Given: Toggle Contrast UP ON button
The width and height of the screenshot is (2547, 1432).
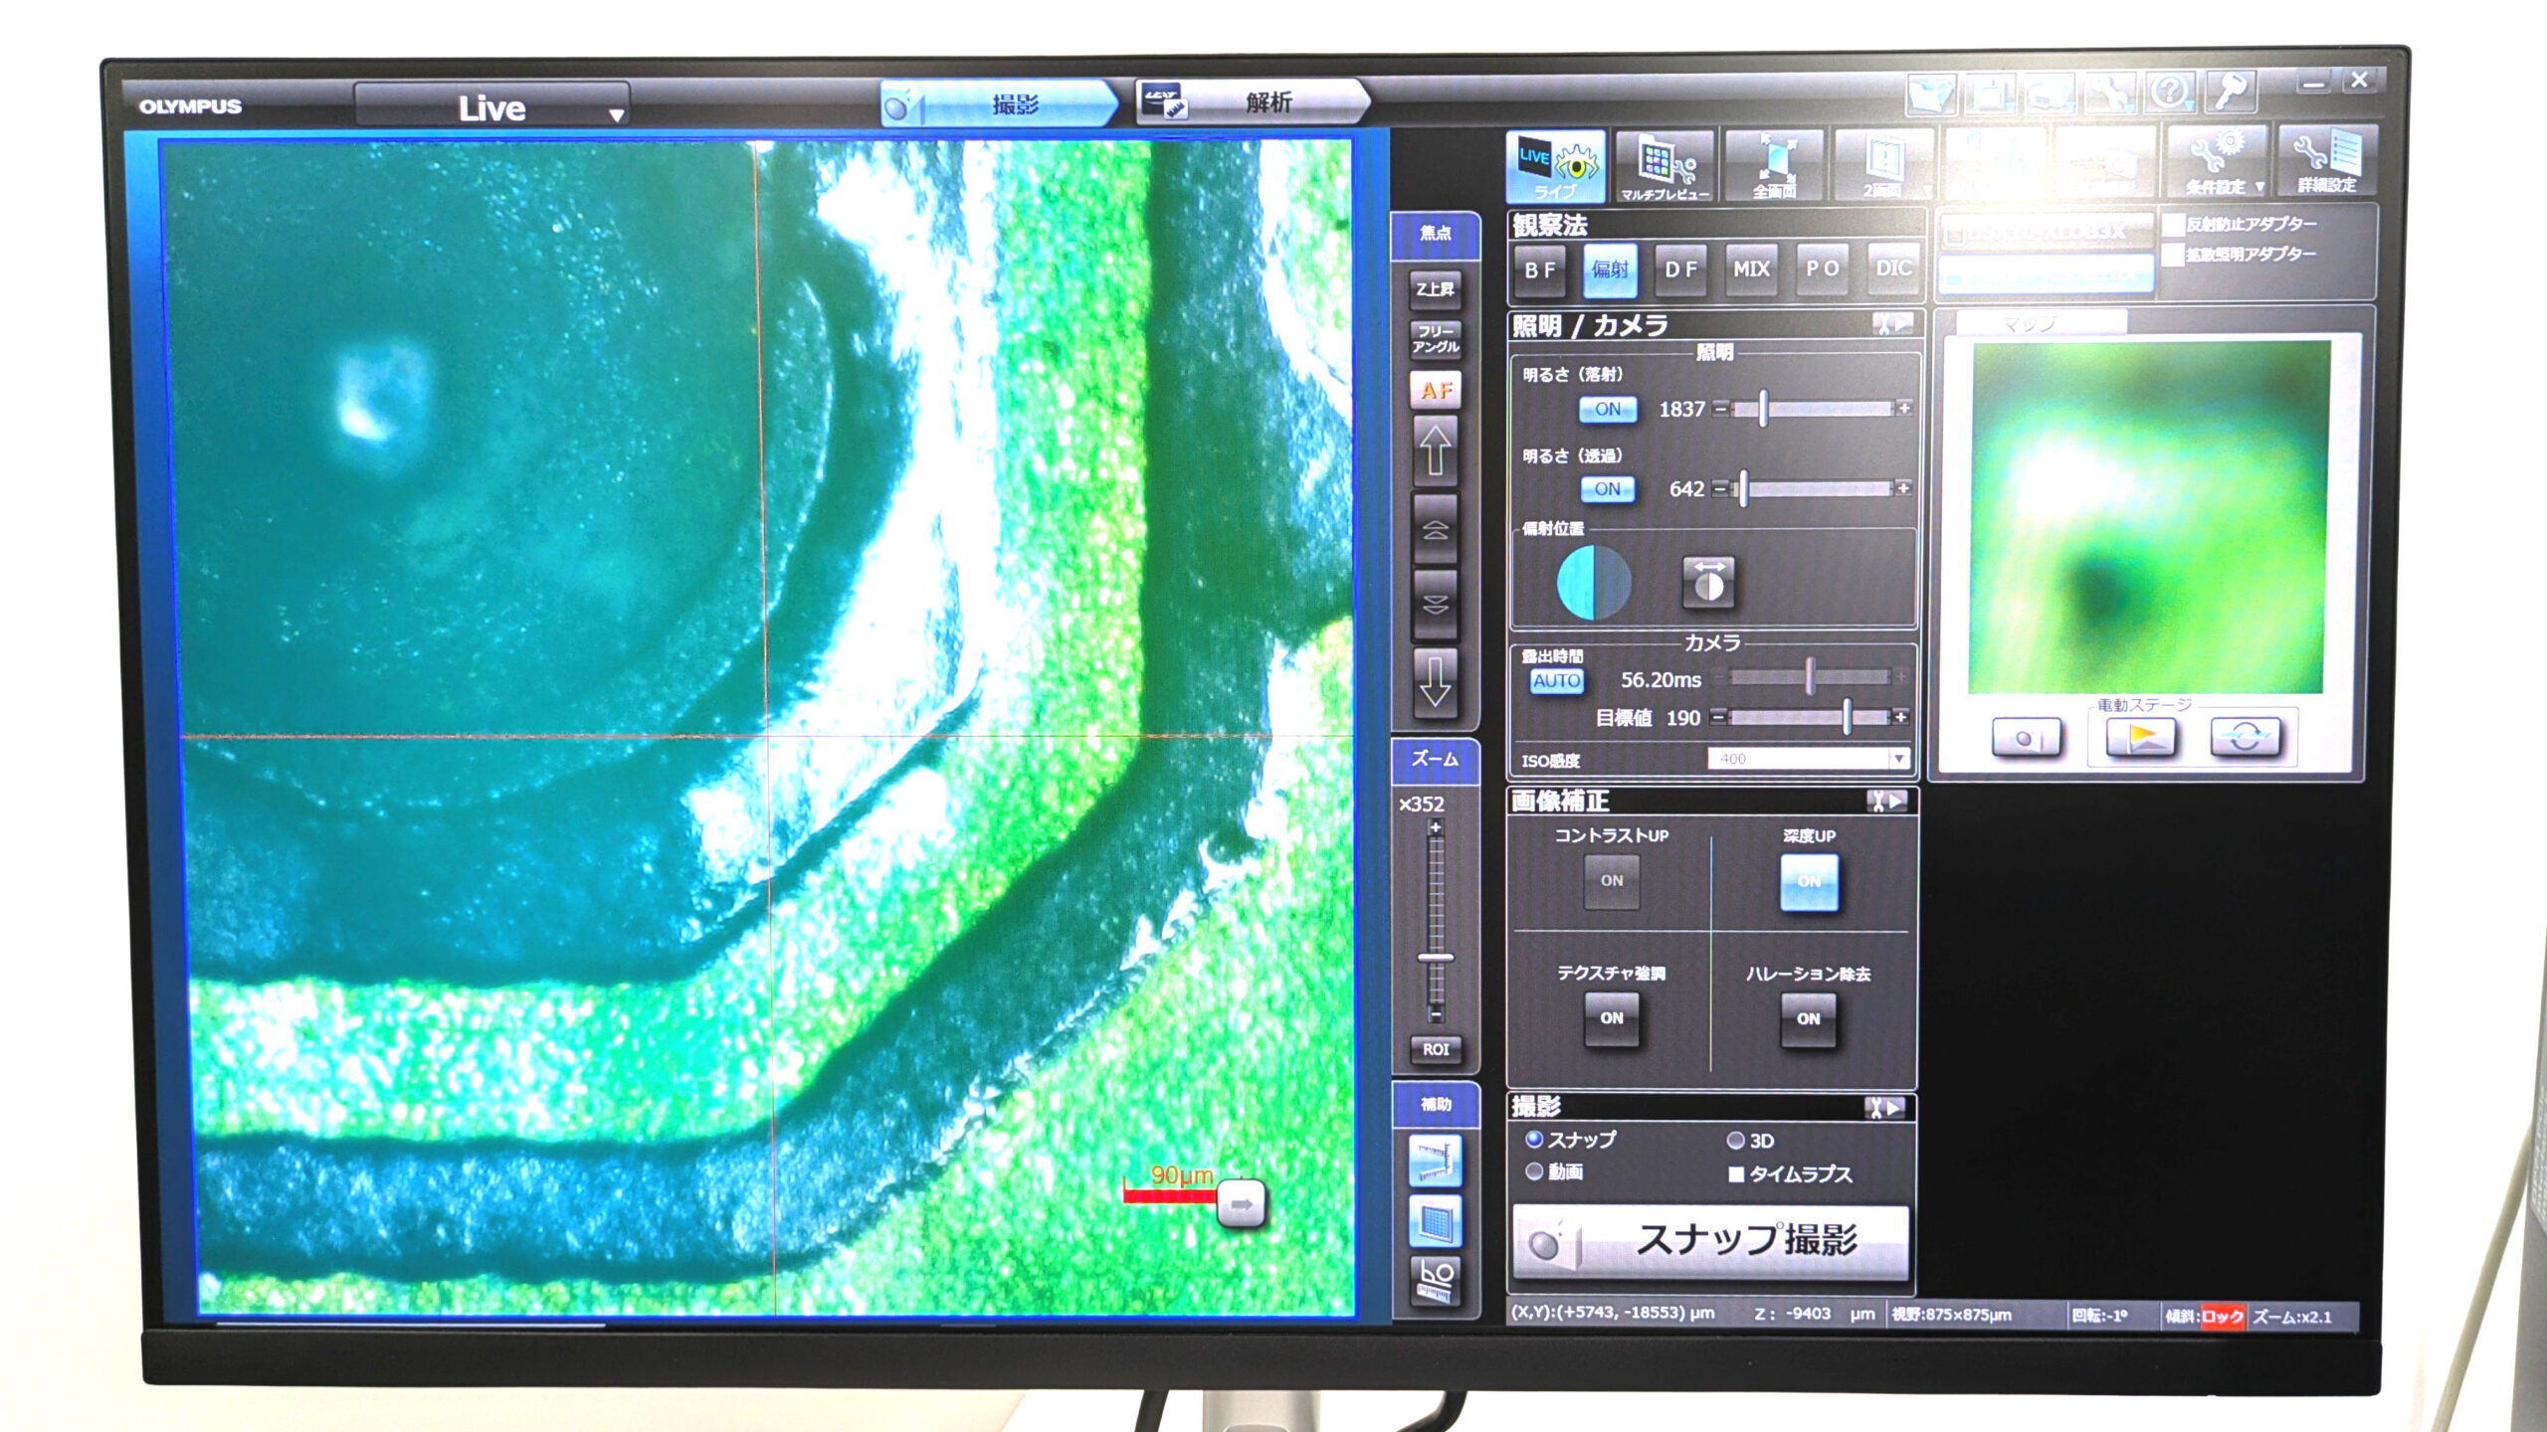Looking at the screenshot, I should click(x=1611, y=881).
